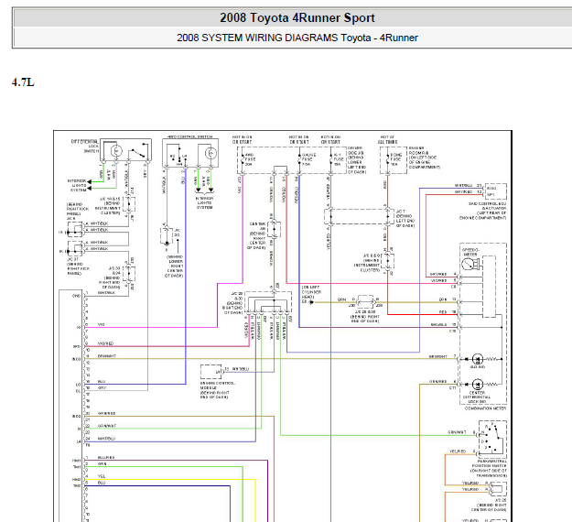Select the GAUGE fuse 7.5A symbol
The width and height of the screenshot is (572, 522).
(x=299, y=159)
